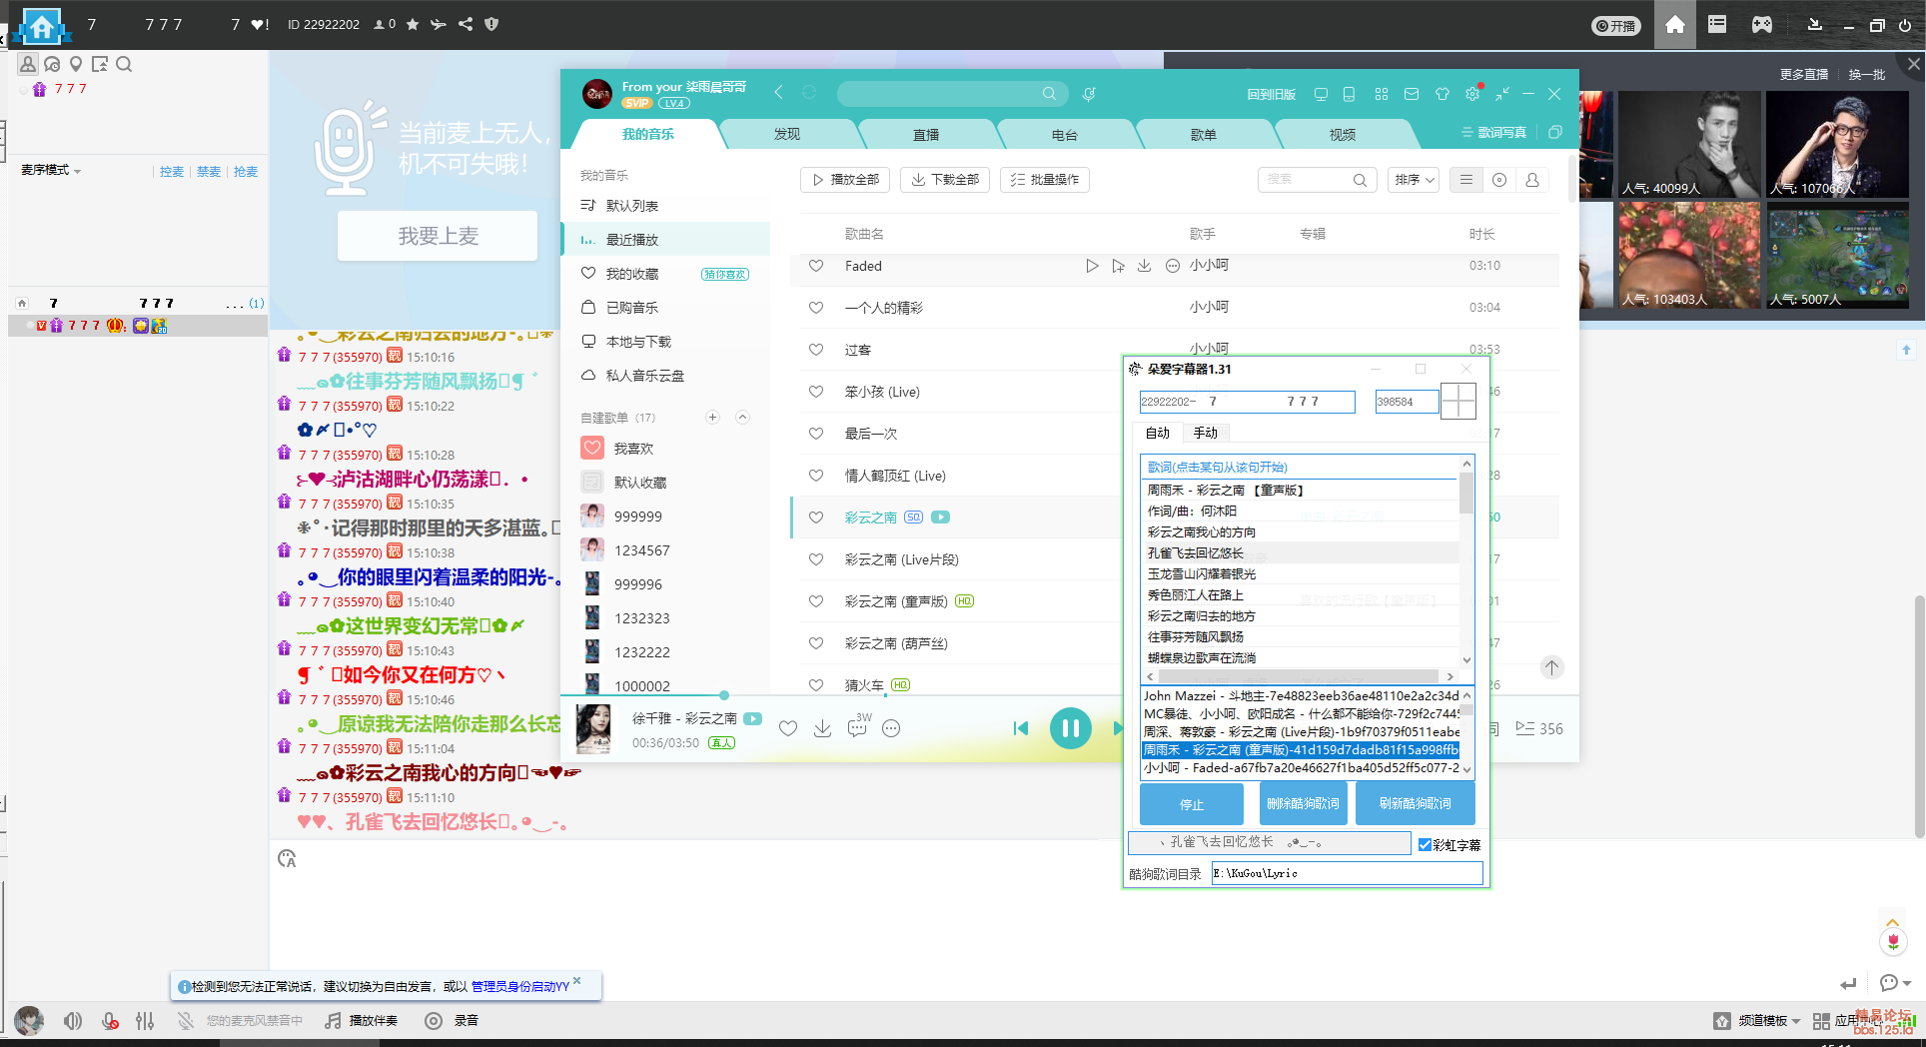Switch to 发现 tab
Viewport: 1926px width, 1047px height.
click(x=787, y=134)
